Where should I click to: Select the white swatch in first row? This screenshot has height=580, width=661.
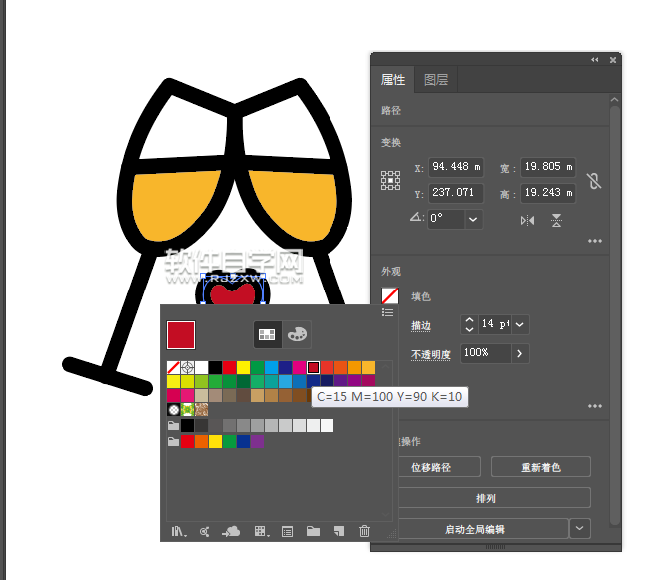tap(201, 368)
